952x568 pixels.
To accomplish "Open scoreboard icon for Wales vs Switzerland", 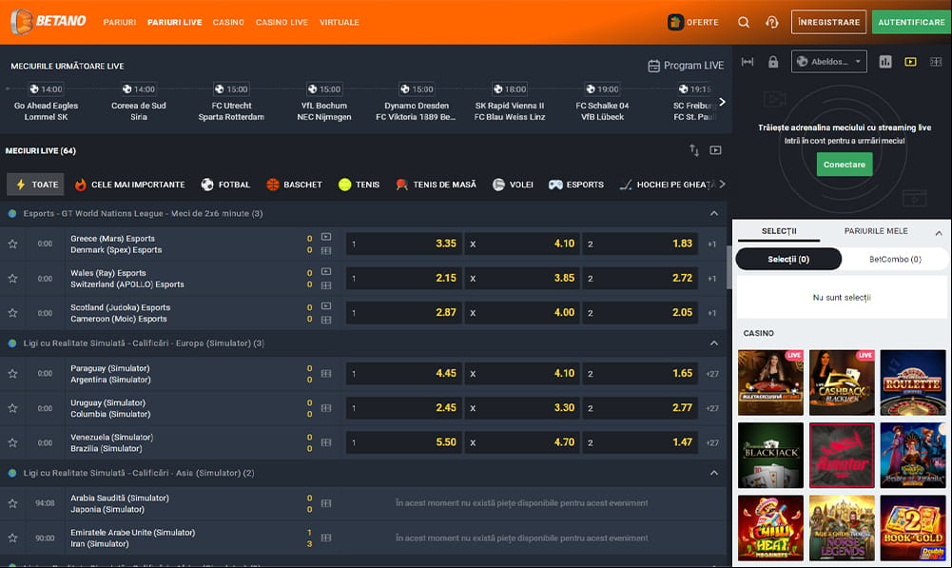I will click(326, 284).
